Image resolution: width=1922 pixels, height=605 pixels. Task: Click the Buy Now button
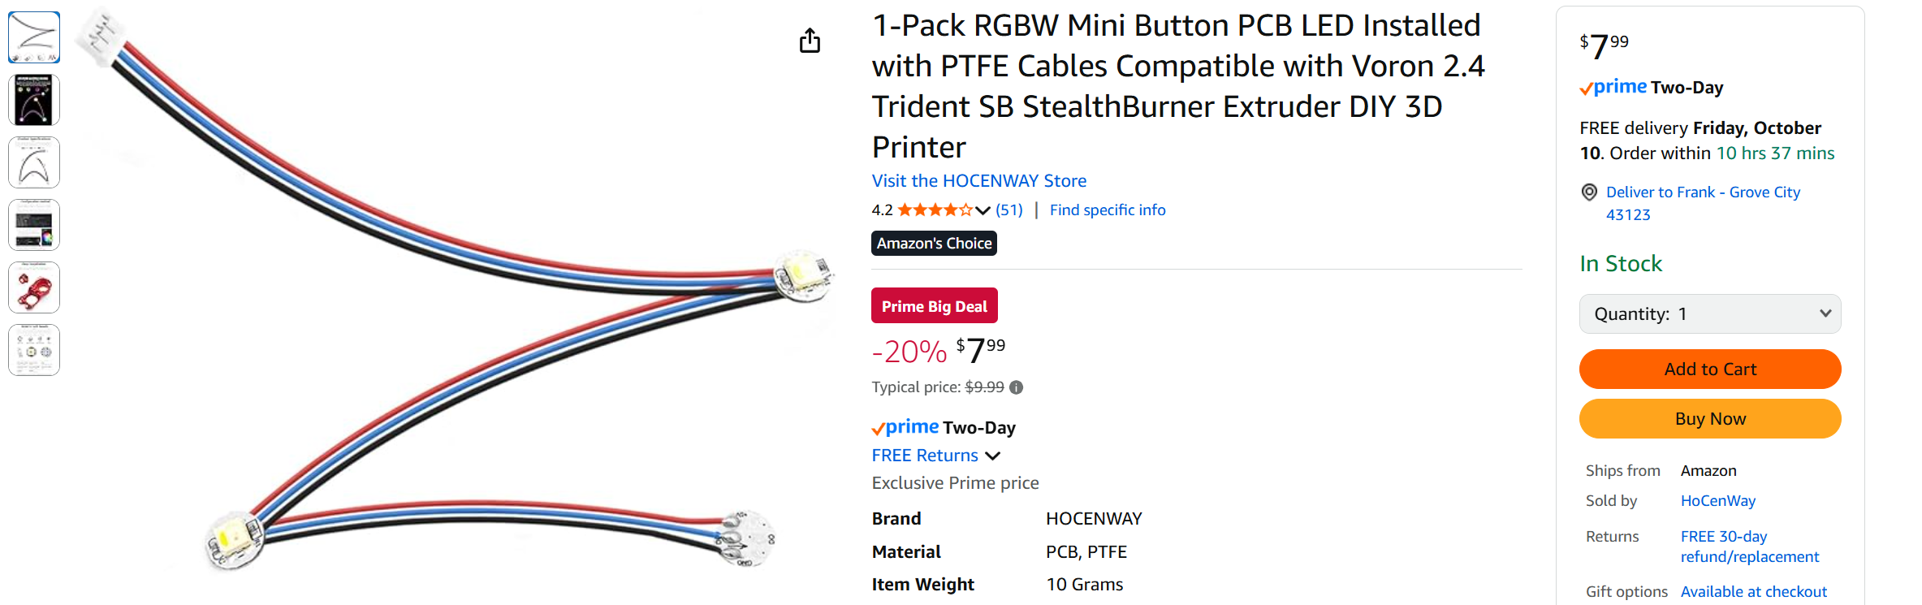click(1710, 419)
